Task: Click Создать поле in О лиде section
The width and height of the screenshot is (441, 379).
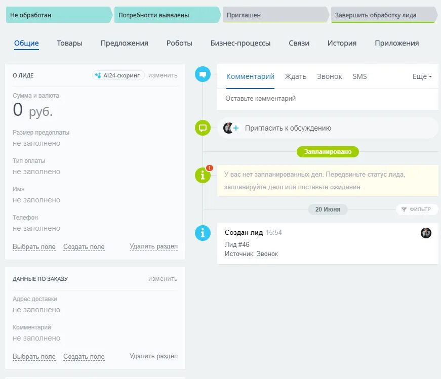Action: [x=84, y=247]
